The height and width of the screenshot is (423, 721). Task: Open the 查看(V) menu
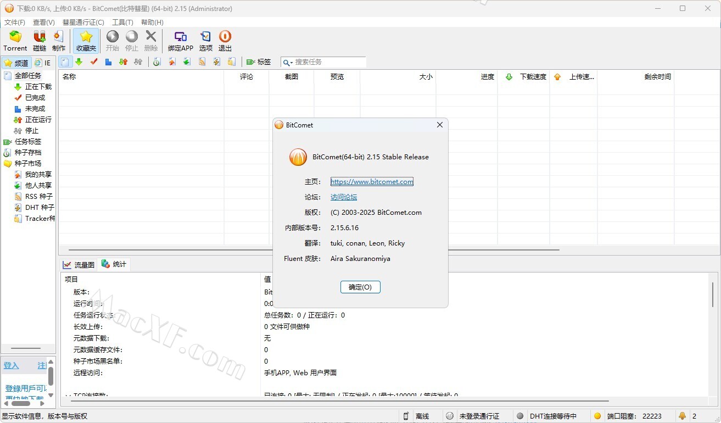tap(44, 23)
